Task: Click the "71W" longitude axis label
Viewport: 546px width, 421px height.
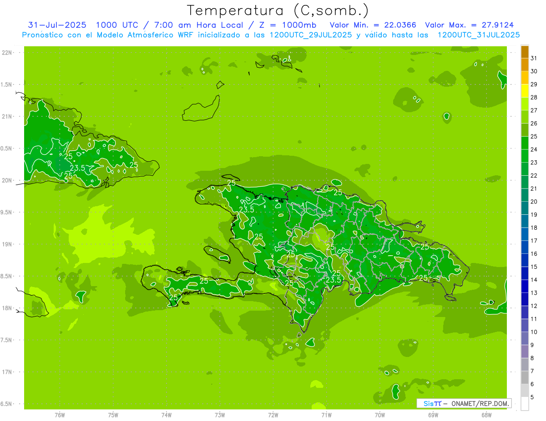Action: 326,415
